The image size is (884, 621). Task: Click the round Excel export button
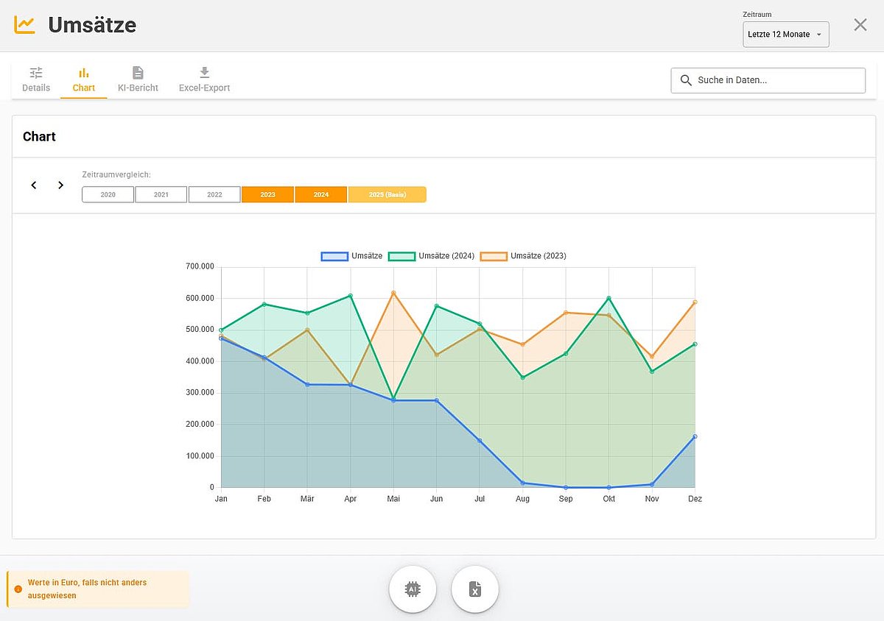[475, 589]
